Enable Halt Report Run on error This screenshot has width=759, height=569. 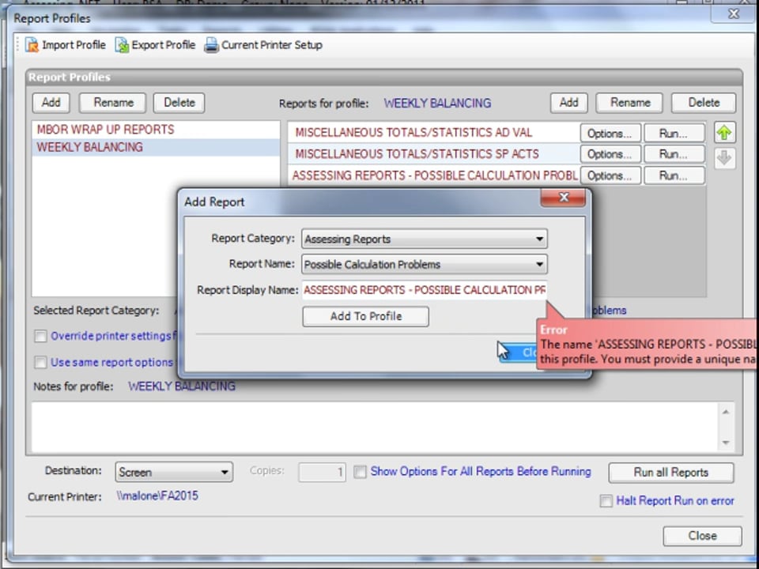(x=606, y=501)
